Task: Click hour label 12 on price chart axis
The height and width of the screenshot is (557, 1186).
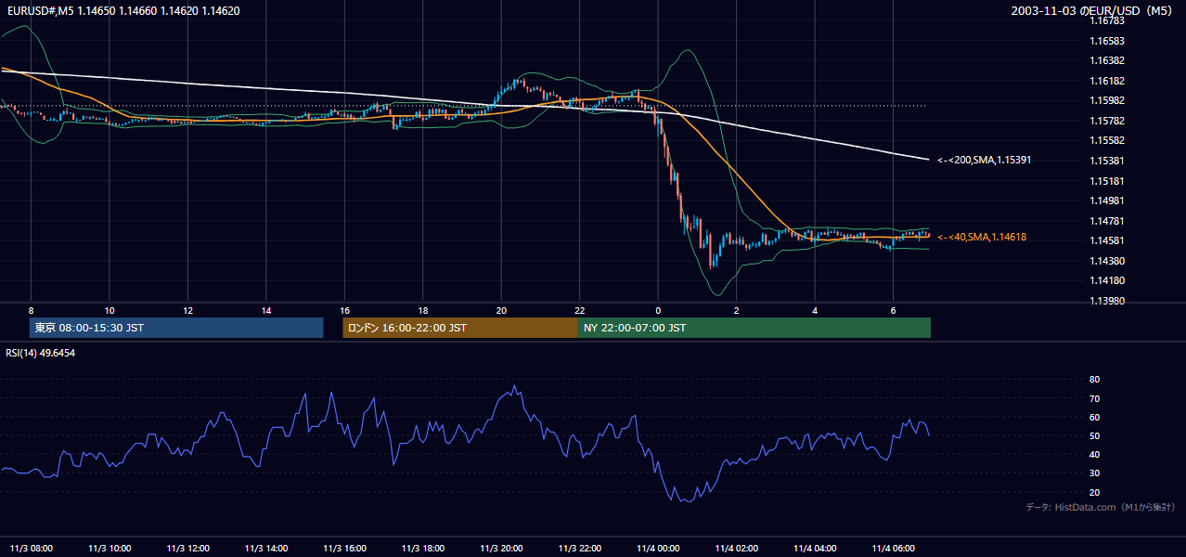Action: click(188, 310)
